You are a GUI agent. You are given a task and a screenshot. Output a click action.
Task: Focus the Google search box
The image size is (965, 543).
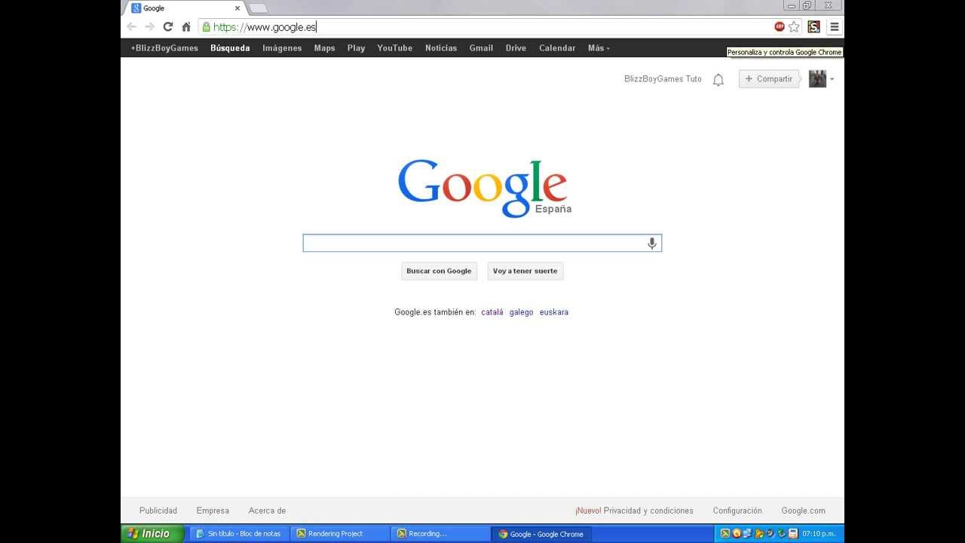click(482, 243)
